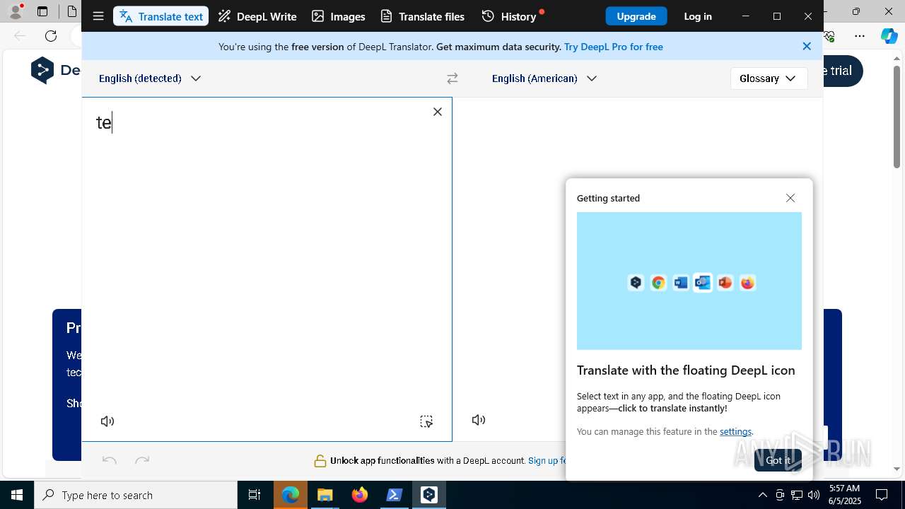Open the Glossary dropdown

769,78
